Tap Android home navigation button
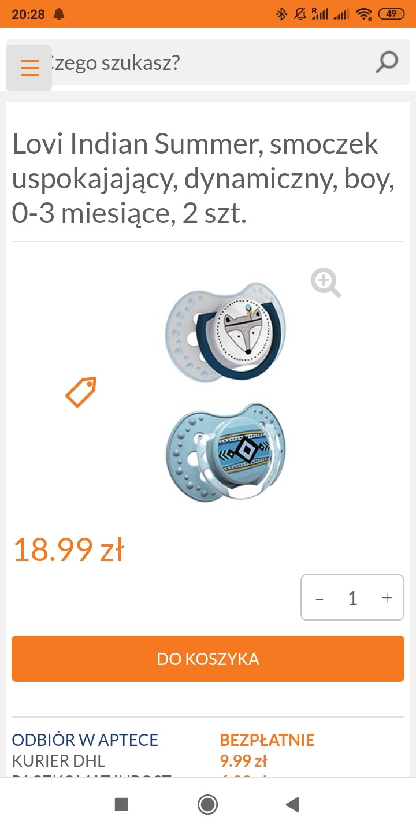Screen dimensions: 416x832 (207, 804)
